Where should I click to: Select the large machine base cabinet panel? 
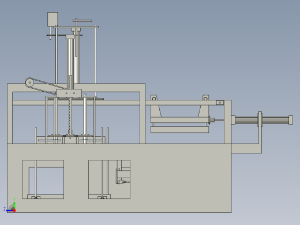[x=119, y=178]
